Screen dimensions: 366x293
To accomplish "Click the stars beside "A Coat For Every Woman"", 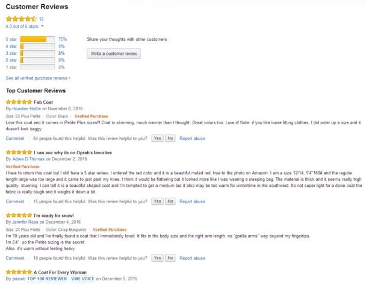I will click(19, 272).
